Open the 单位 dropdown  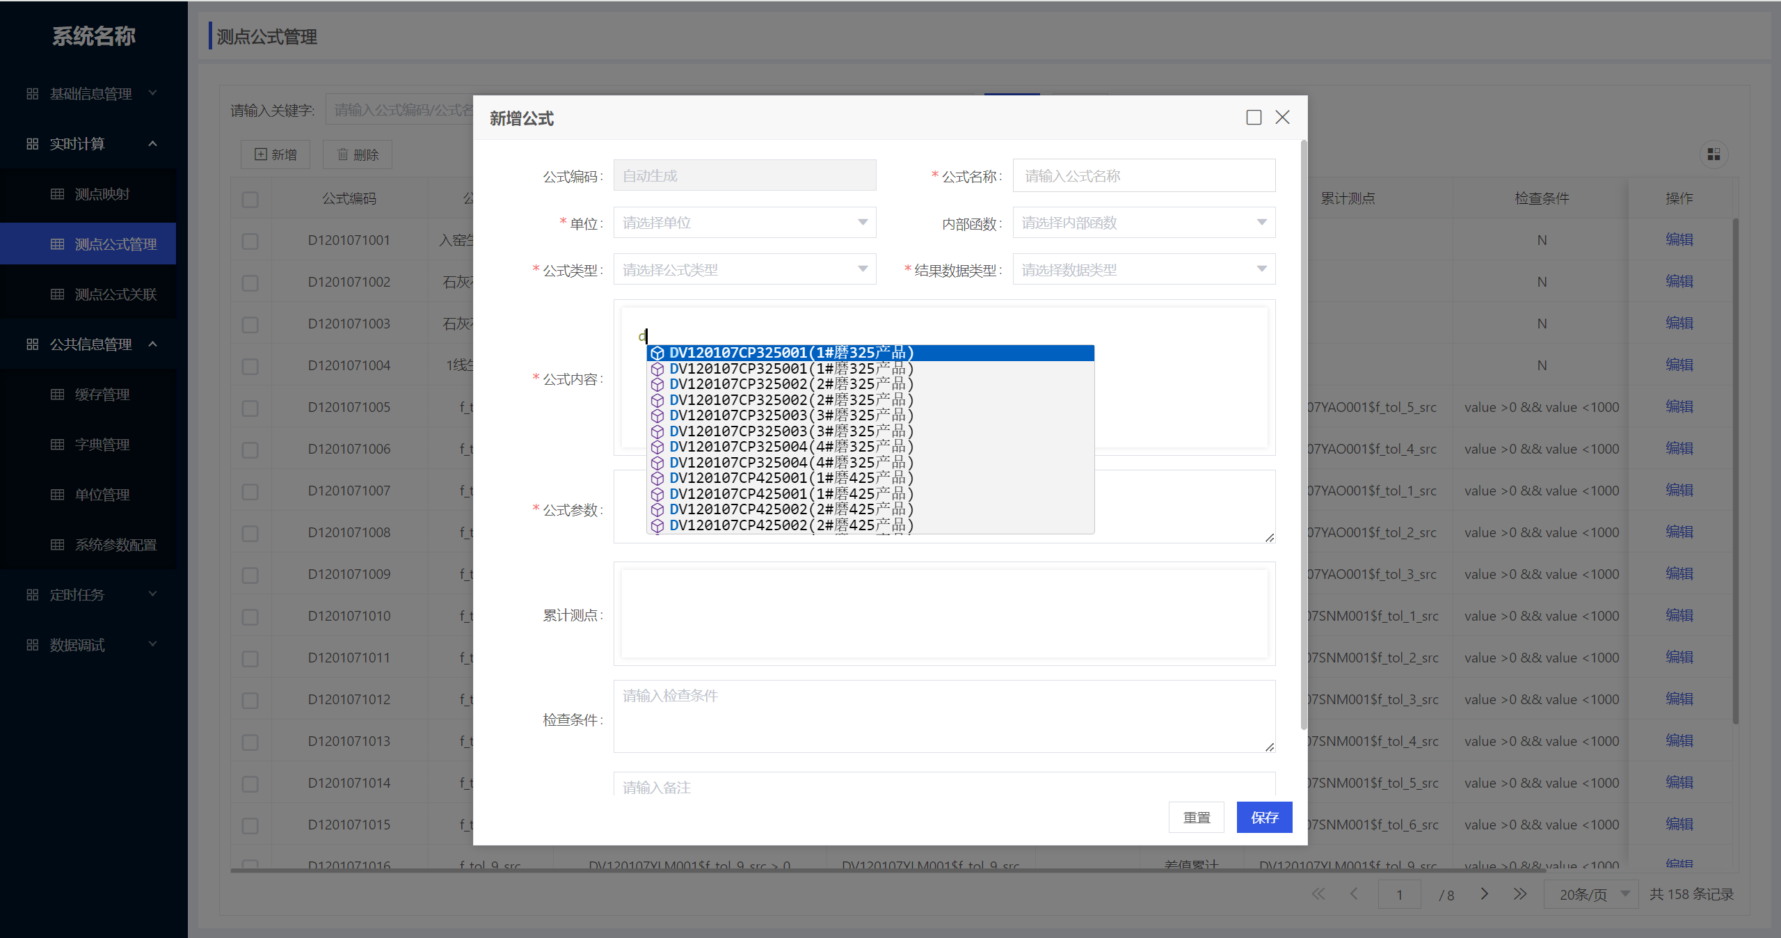click(x=744, y=223)
